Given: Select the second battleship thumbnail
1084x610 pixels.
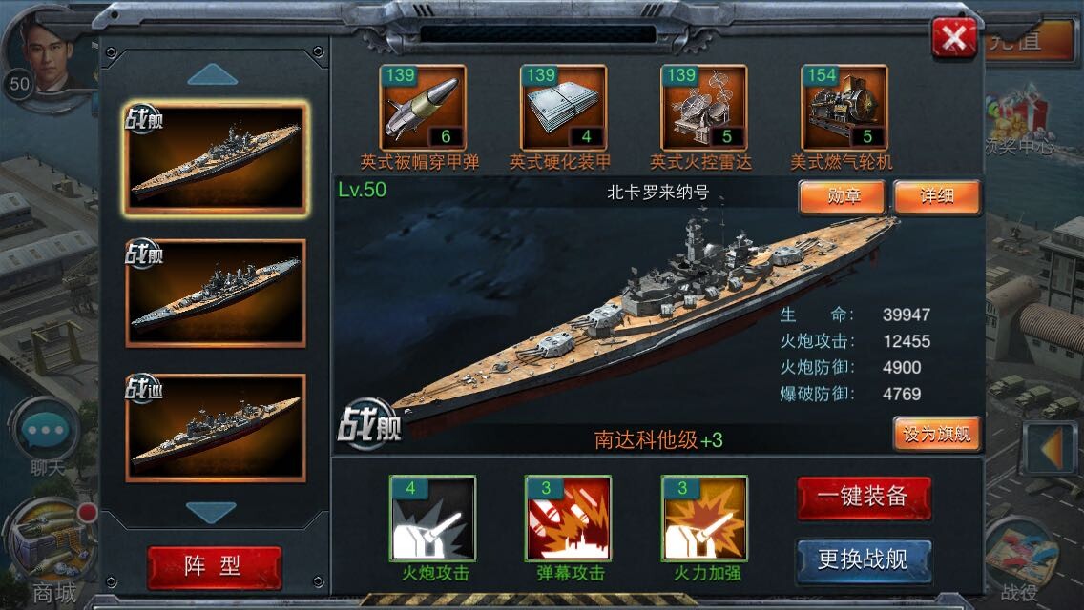Looking at the screenshot, I should click(216, 294).
